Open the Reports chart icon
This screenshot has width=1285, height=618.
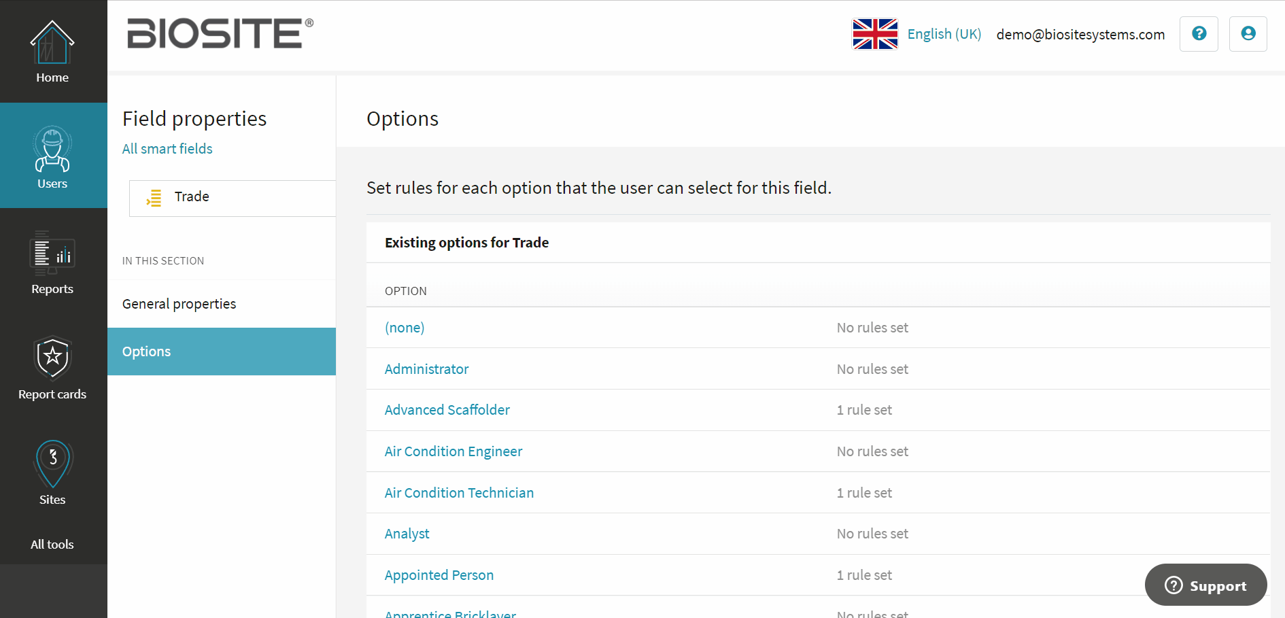tap(52, 253)
